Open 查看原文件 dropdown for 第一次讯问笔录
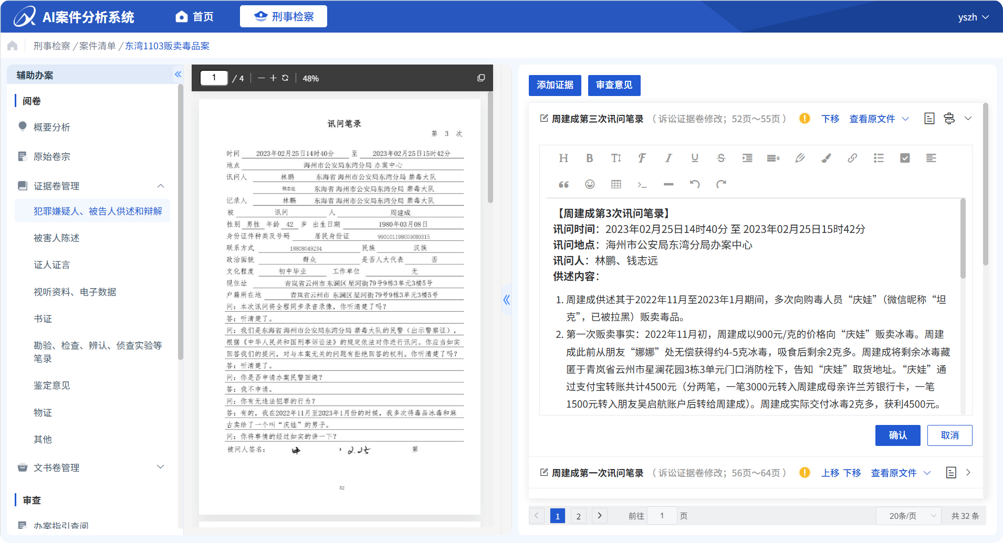This screenshot has width=1003, height=543. tap(900, 473)
